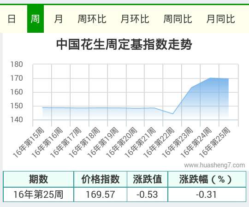Click the 涨跌值 column header
Screen dimensions: 249x207
coord(148,179)
